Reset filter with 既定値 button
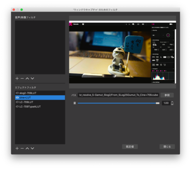Viewport: 191px width, 169px height. coord(130,147)
